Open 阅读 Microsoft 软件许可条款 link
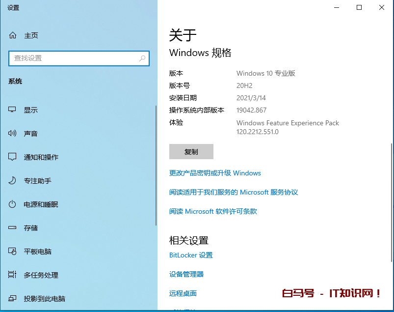The image size is (394, 312). (213, 211)
